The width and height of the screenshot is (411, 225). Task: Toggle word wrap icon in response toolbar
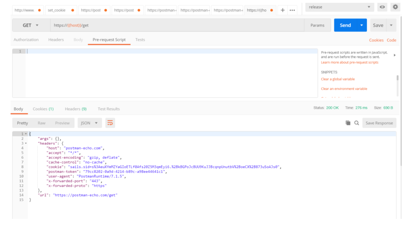click(x=110, y=123)
